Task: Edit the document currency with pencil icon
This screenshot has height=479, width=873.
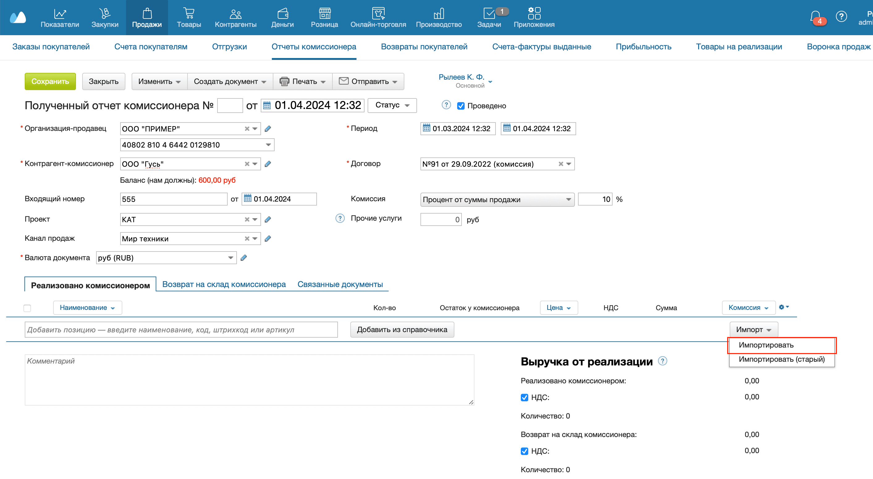Action: [244, 258]
